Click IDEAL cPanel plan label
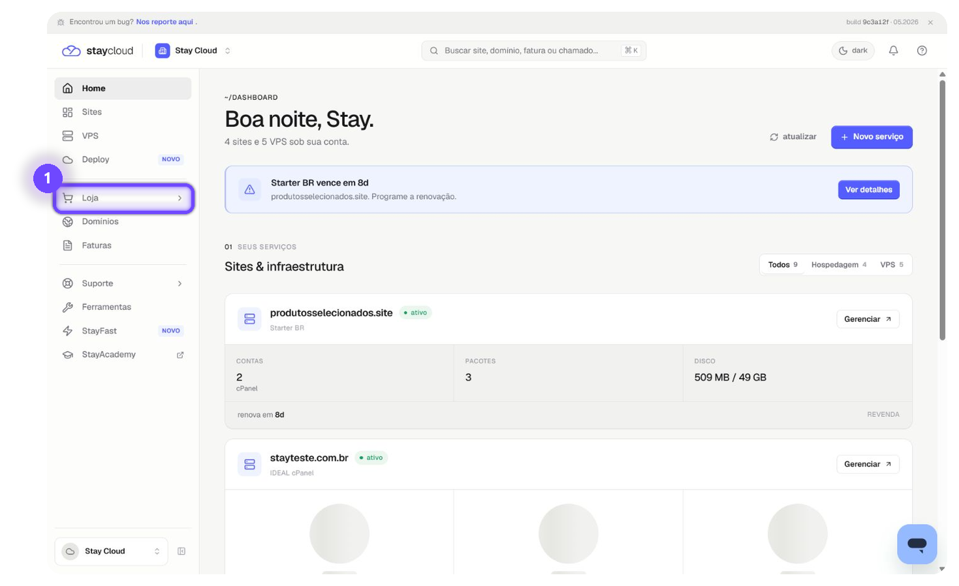This screenshot has width=959, height=586. click(x=292, y=473)
